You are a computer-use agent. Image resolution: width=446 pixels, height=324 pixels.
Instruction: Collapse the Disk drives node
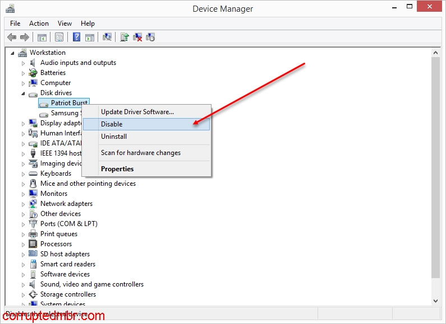coord(24,93)
